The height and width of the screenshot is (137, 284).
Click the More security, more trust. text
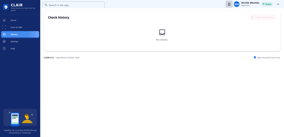(x=269, y=58)
